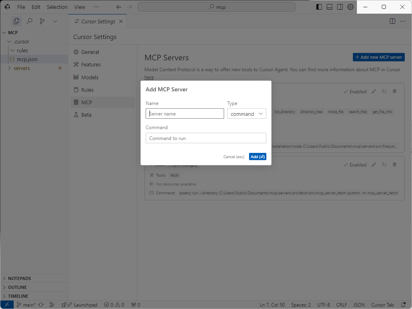Click the split editor right icon
412x309 pixels.
392,21
